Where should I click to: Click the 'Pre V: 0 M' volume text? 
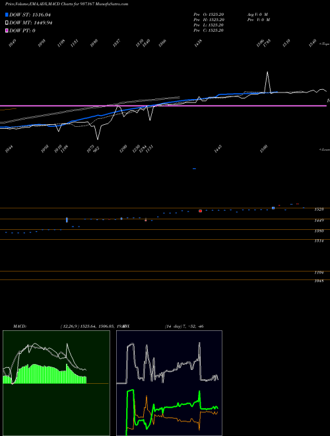click(259, 20)
